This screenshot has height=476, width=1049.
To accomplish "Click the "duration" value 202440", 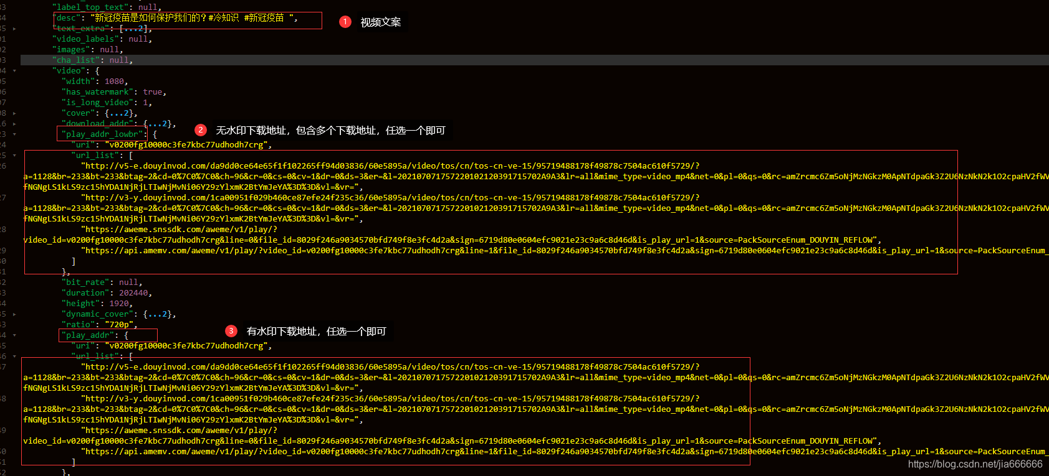I will coord(133,293).
